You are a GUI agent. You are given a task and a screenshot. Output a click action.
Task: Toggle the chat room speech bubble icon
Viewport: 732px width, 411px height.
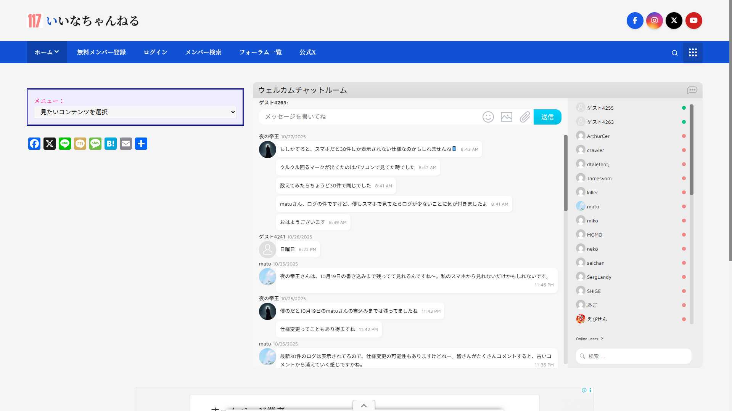tap(692, 90)
